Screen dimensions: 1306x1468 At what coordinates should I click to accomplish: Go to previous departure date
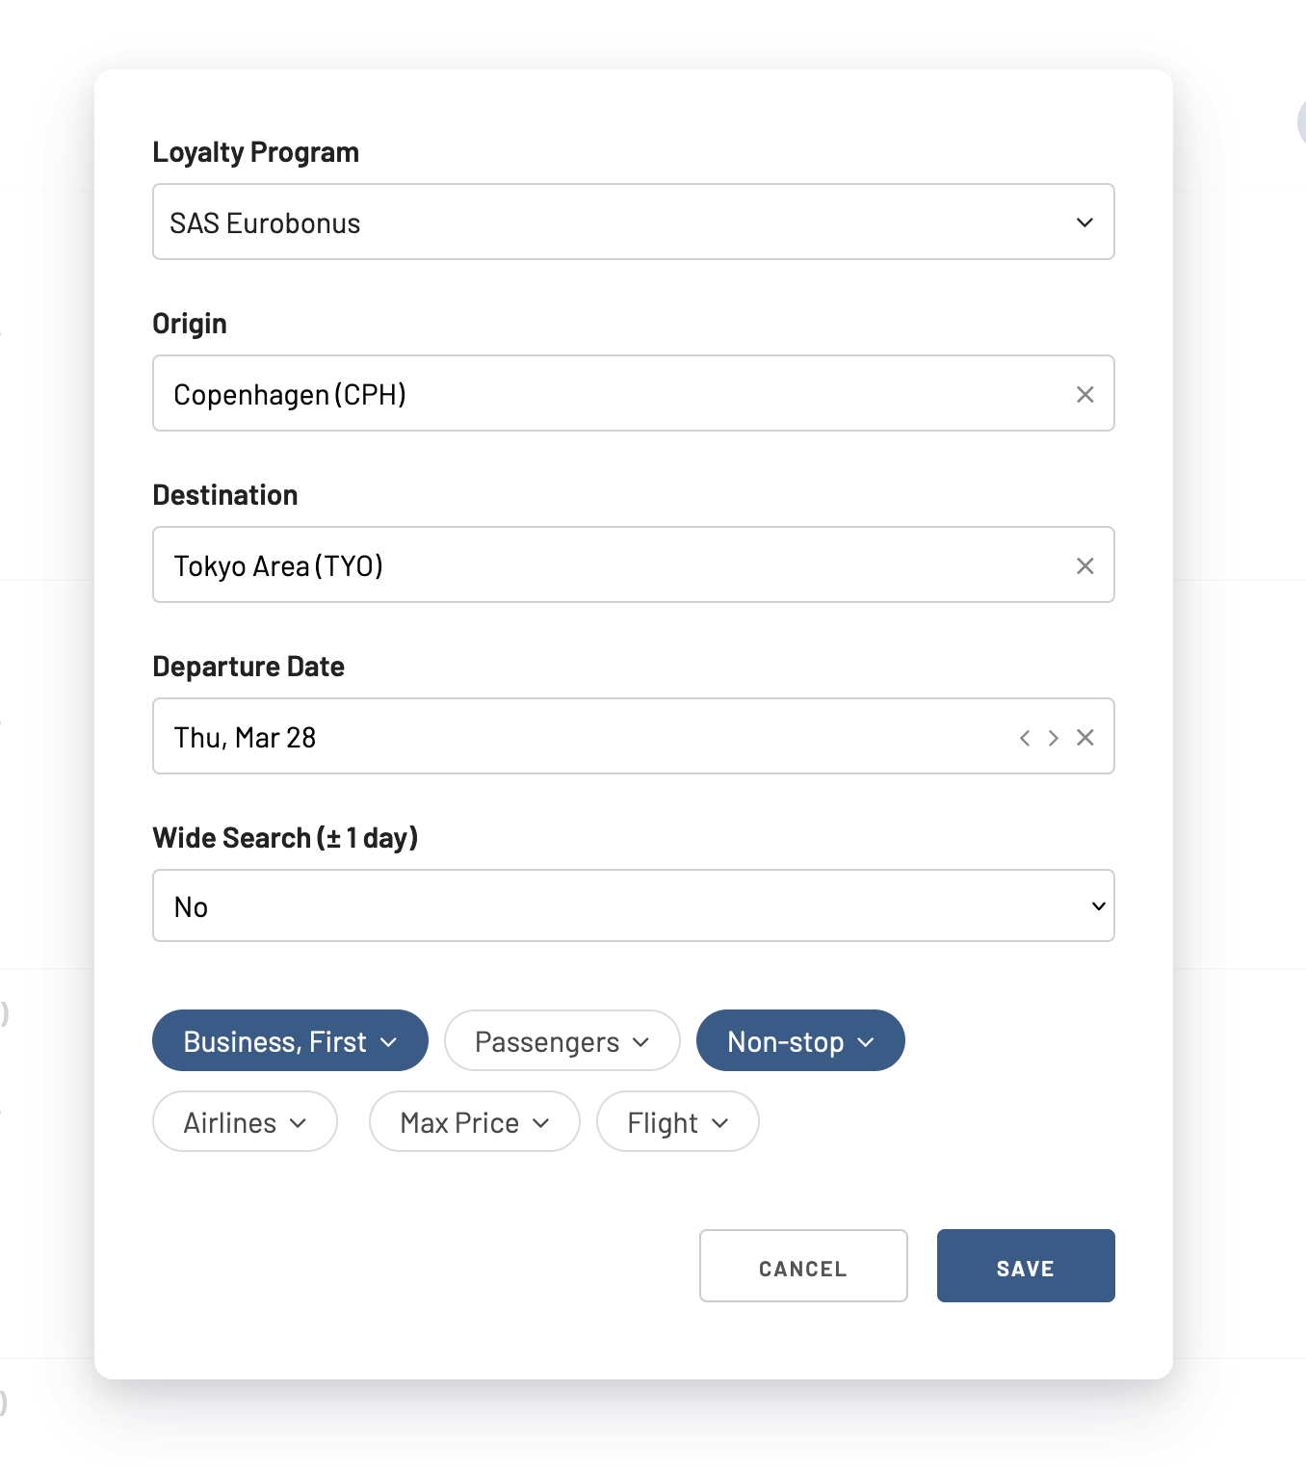(x=1025, y=738)
